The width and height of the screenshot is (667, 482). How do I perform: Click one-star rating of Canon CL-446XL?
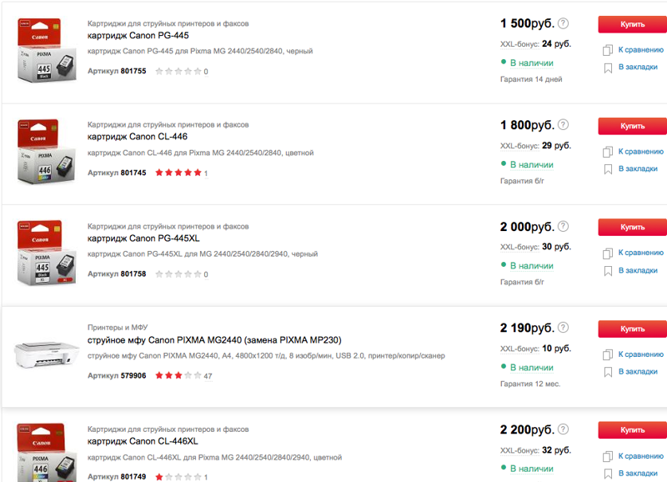(178, 477)
